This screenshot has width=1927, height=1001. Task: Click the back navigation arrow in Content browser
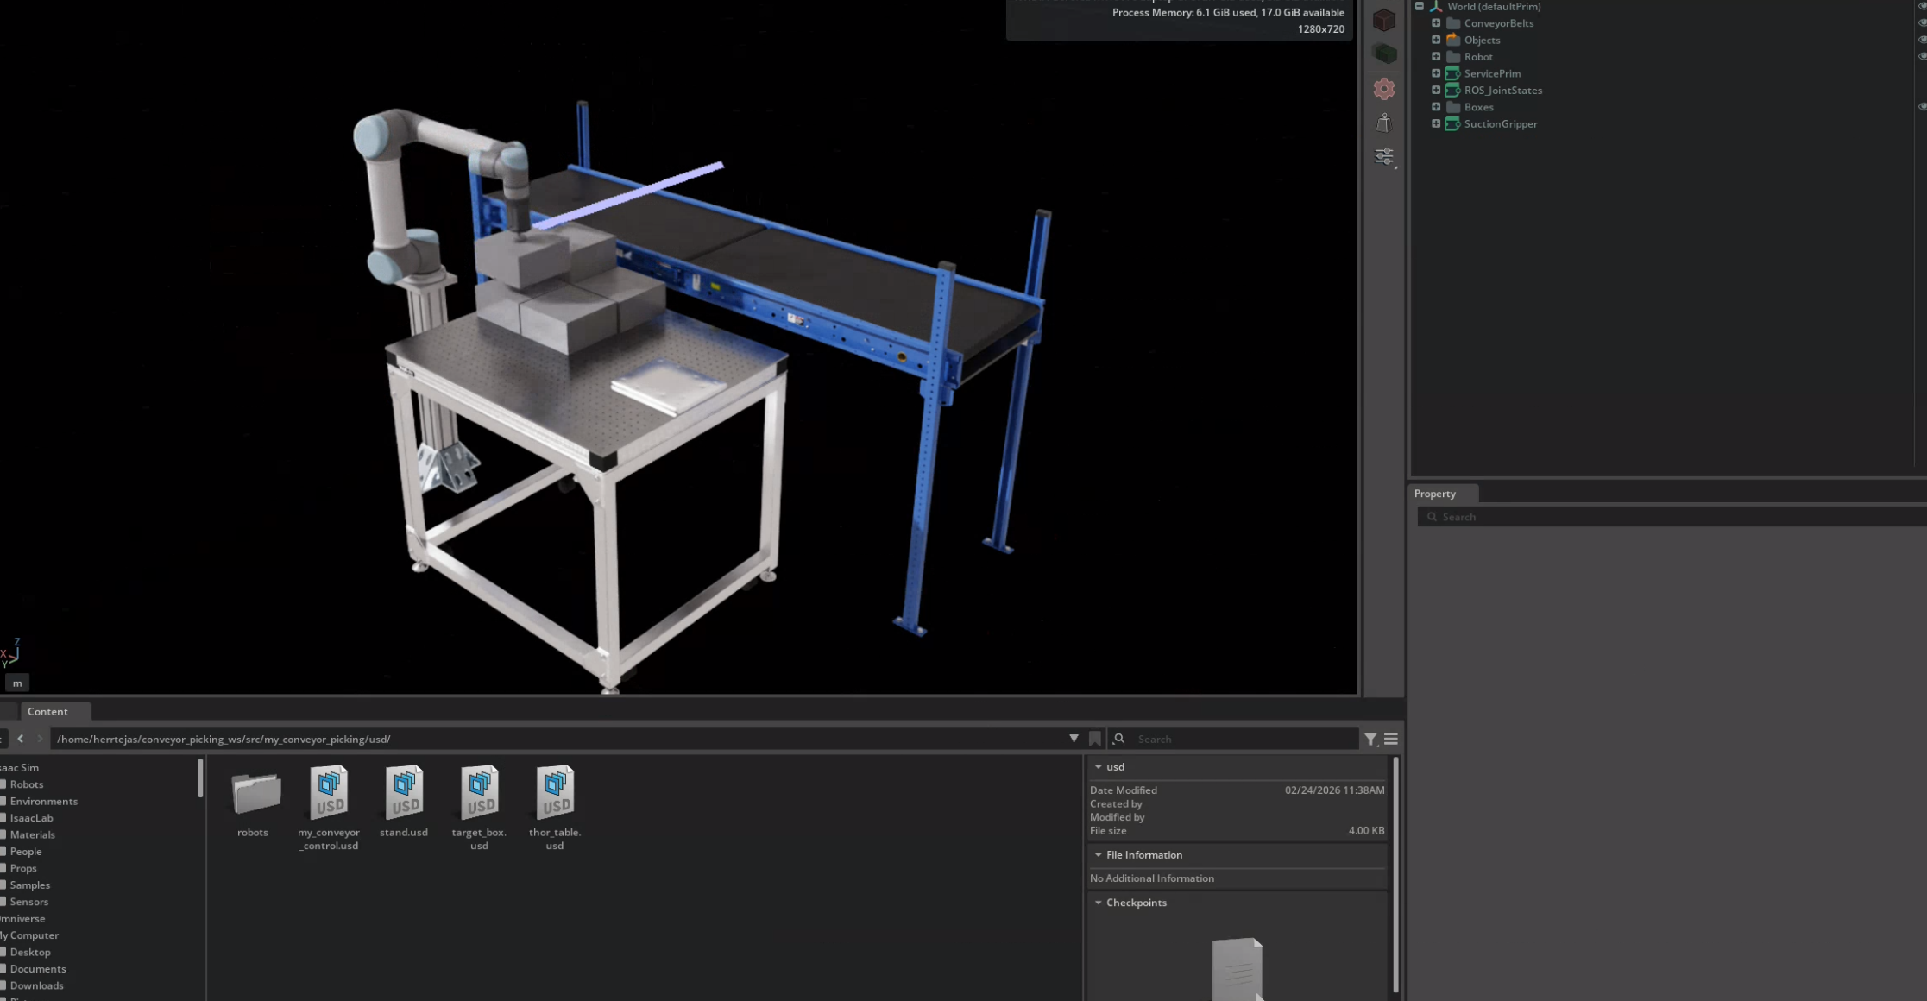[20, 739]
